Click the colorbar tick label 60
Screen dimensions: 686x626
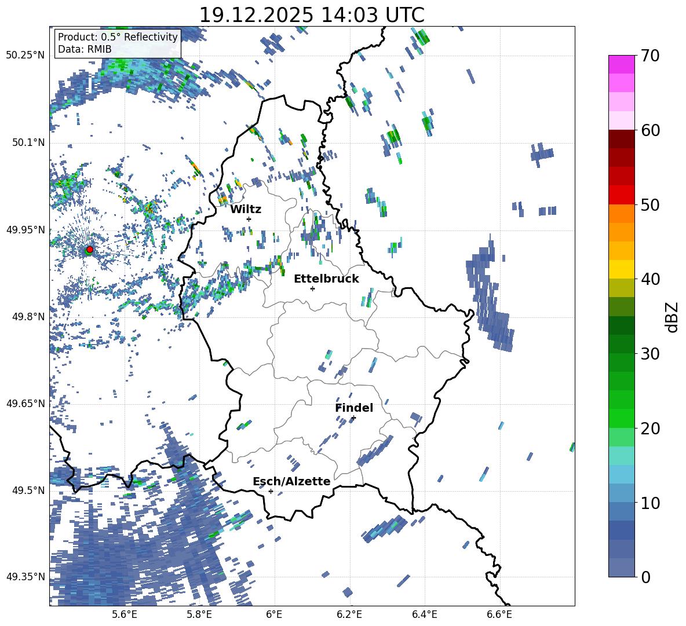tap(651, 130)
